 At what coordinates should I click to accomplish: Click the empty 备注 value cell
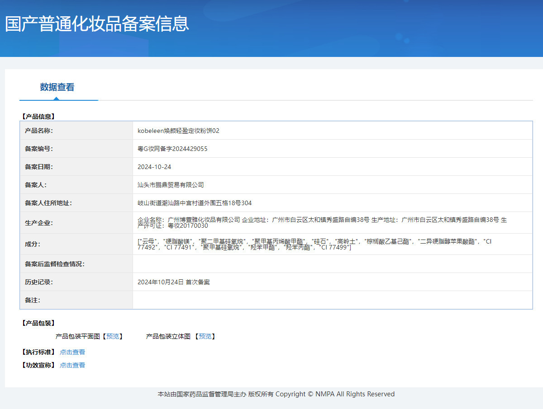pos(332,300)
